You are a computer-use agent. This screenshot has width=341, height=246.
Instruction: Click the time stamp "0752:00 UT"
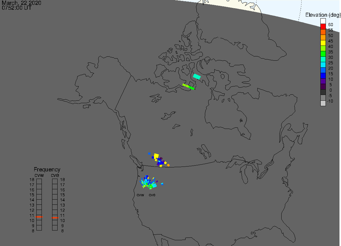pos(17,8)
